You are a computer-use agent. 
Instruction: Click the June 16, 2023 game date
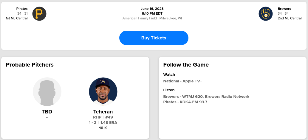tap(152, 9)
